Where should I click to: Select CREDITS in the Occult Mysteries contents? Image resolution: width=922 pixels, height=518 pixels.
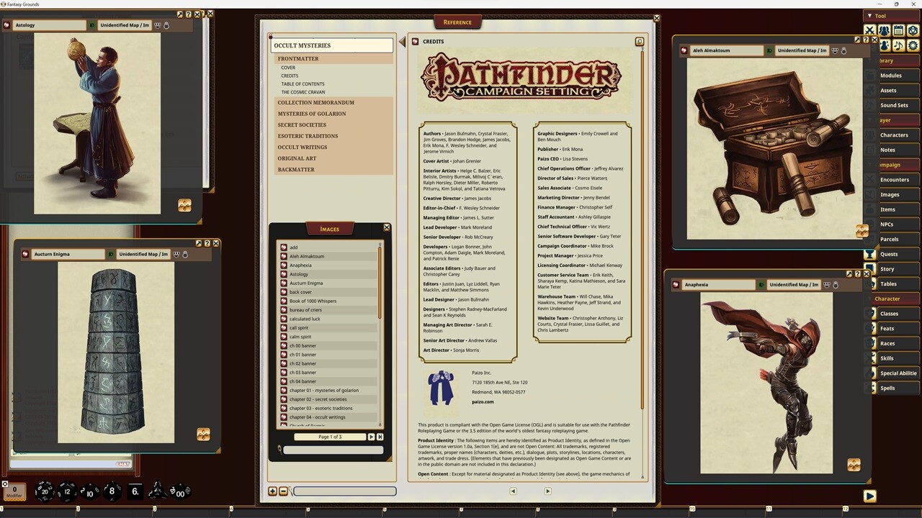290,76
